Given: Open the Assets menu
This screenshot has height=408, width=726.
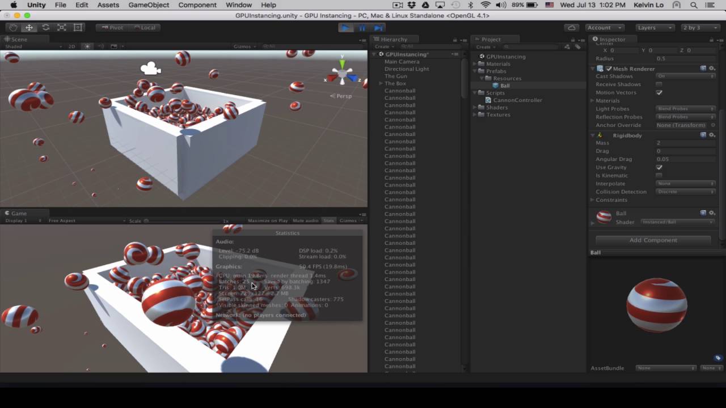Looking at the screenshot, I should [x=108, y=5].
